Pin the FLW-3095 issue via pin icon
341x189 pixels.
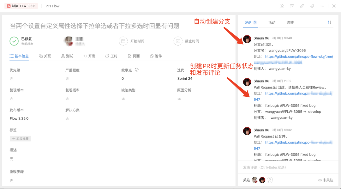coord(283,6)
